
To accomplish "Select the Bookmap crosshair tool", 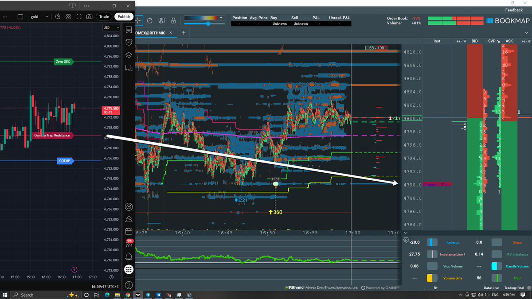I will pyautogui.click(x=138, y=20).
